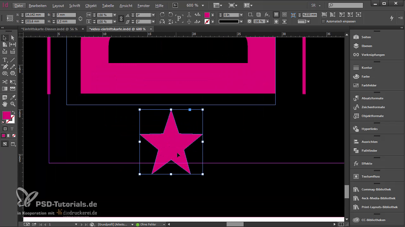The height and width of the screenshot is (227, 405).
Task: Select the Line tool
Action: pyautogui.click(x=13, y=60)
